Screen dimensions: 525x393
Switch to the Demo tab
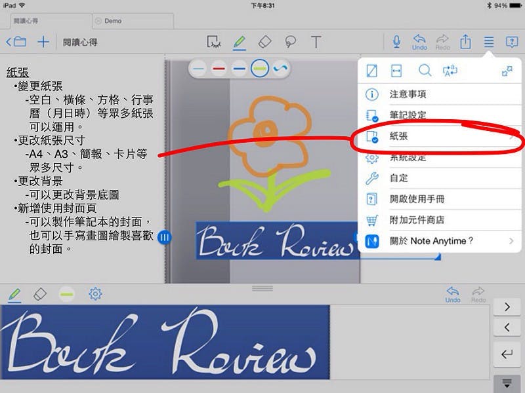(113, 21)
